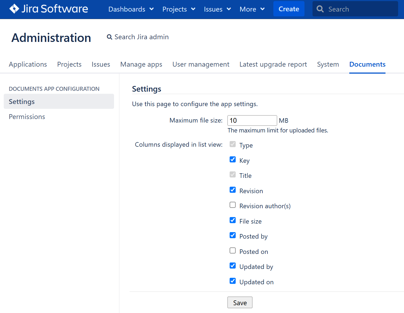The width and height of the screenshot is (404, 313).
Task: Expand the More dropdown menu
Action: coord(252,9)
